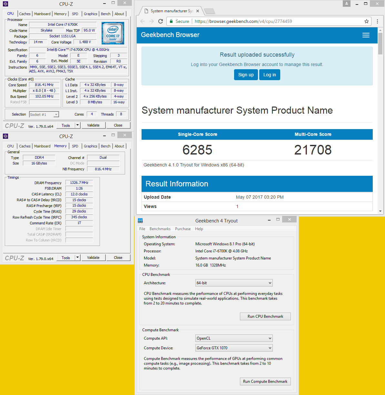Click Memory tab in top CPU-Z
This screenshot has height=395, width=385.
(60, 14)
